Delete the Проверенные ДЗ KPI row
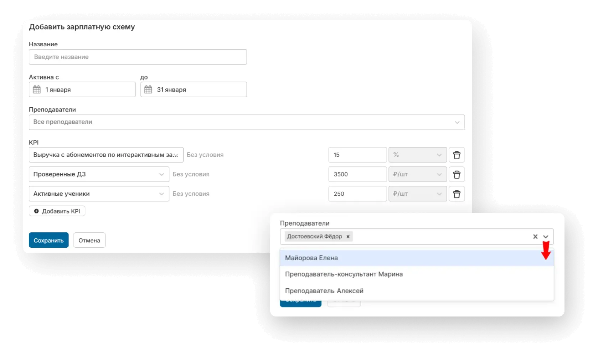 (x=457, y=175)
